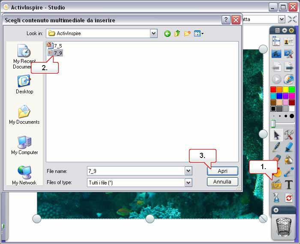Open the view menu dropdown
Image resolution: width=300 pixels, height=244 pixels.
coord(199,34)
